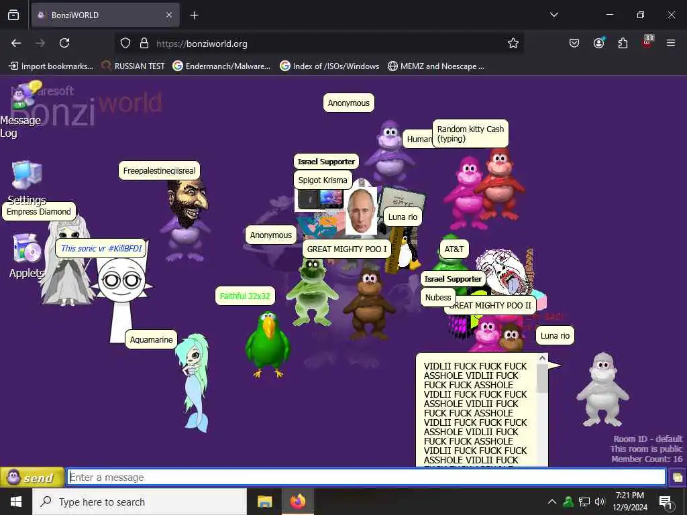Expand the list all tabs chevron
Viewport: 687px width, 515px height.
pos(553,15)
